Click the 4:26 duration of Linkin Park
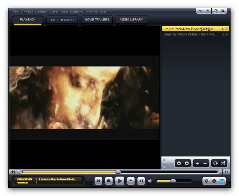The image size is (239, 196). click(x=225, y=29)
